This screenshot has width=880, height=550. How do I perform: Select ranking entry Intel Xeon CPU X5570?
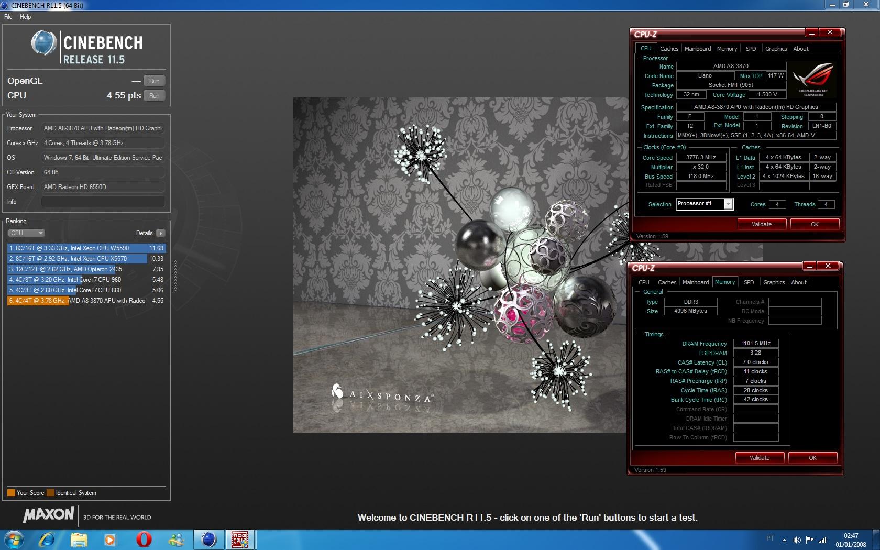[x=86, y=259]
